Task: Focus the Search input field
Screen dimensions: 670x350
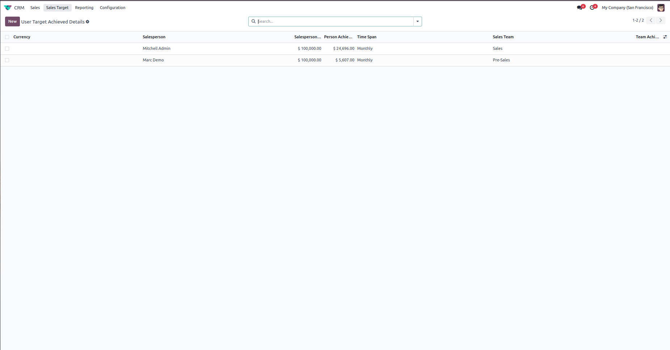Action: point(335,21)
